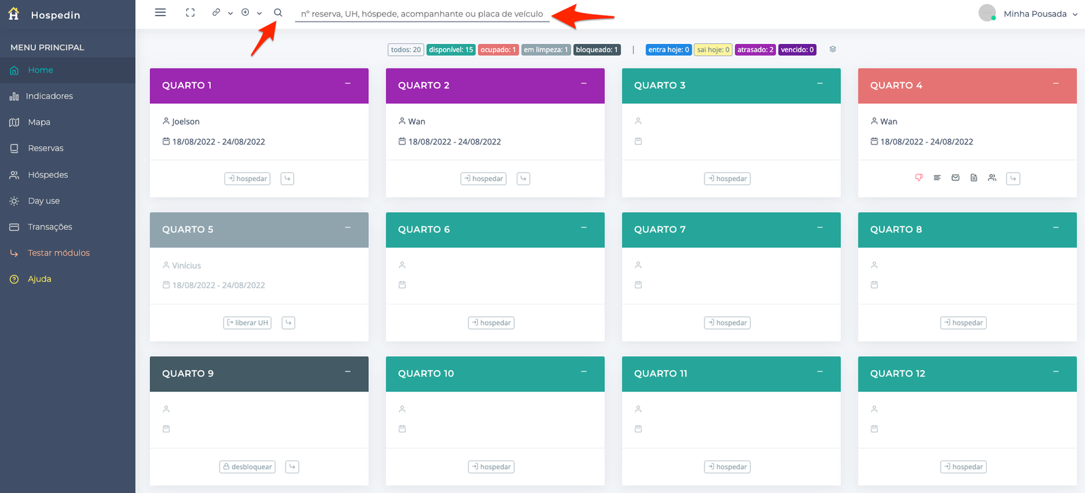Click the transfer arrow icon on Quarto 5
Screen dimensions: 1085x493
[288, 323]
